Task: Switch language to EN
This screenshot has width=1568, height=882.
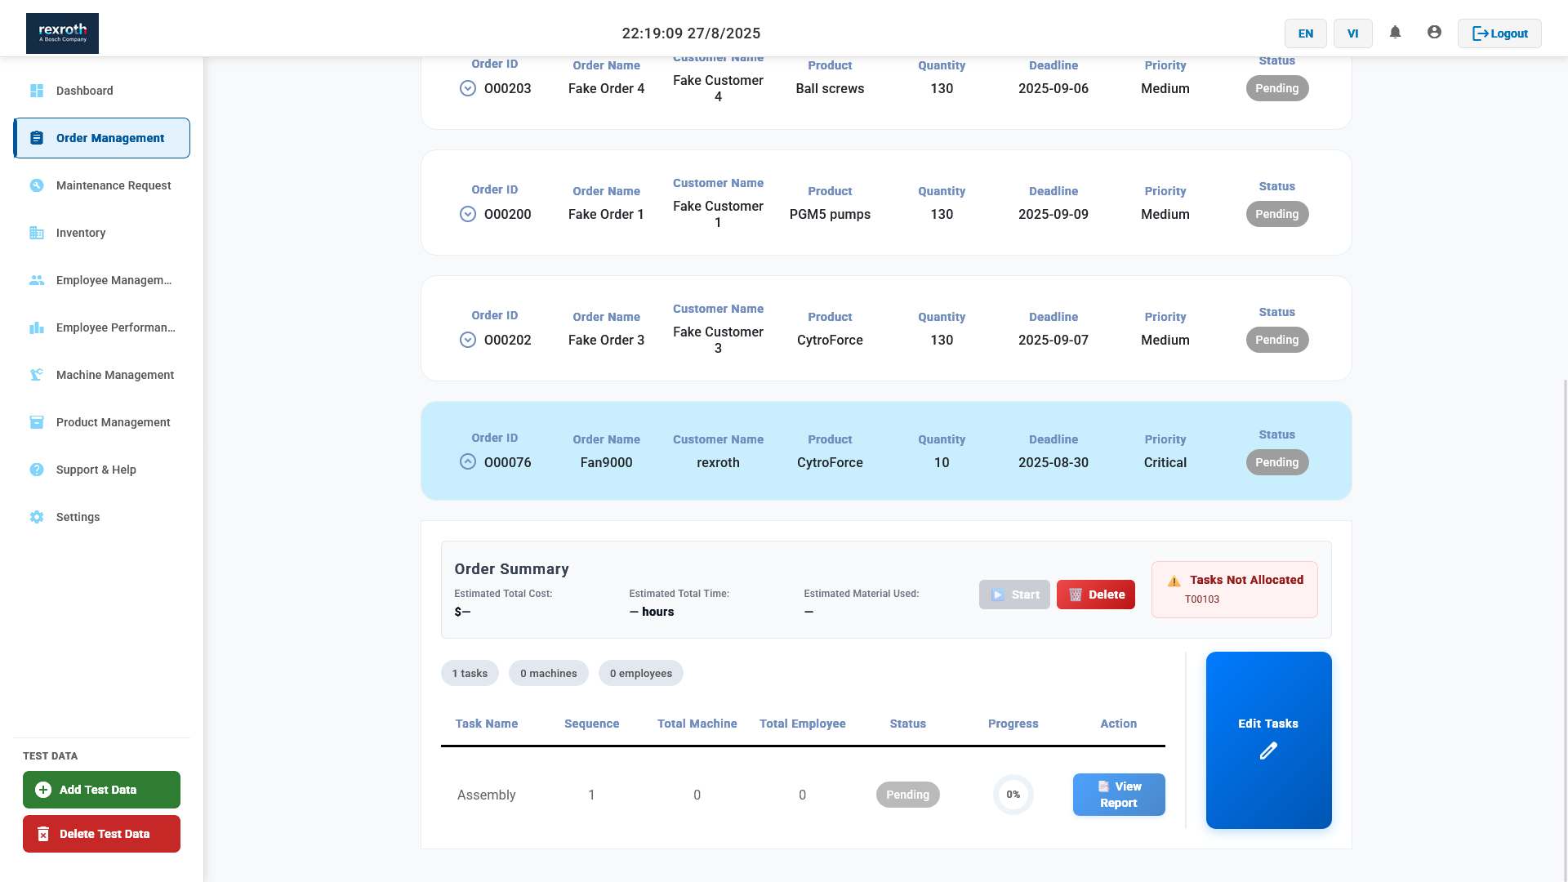Action: click(1305, 33)
